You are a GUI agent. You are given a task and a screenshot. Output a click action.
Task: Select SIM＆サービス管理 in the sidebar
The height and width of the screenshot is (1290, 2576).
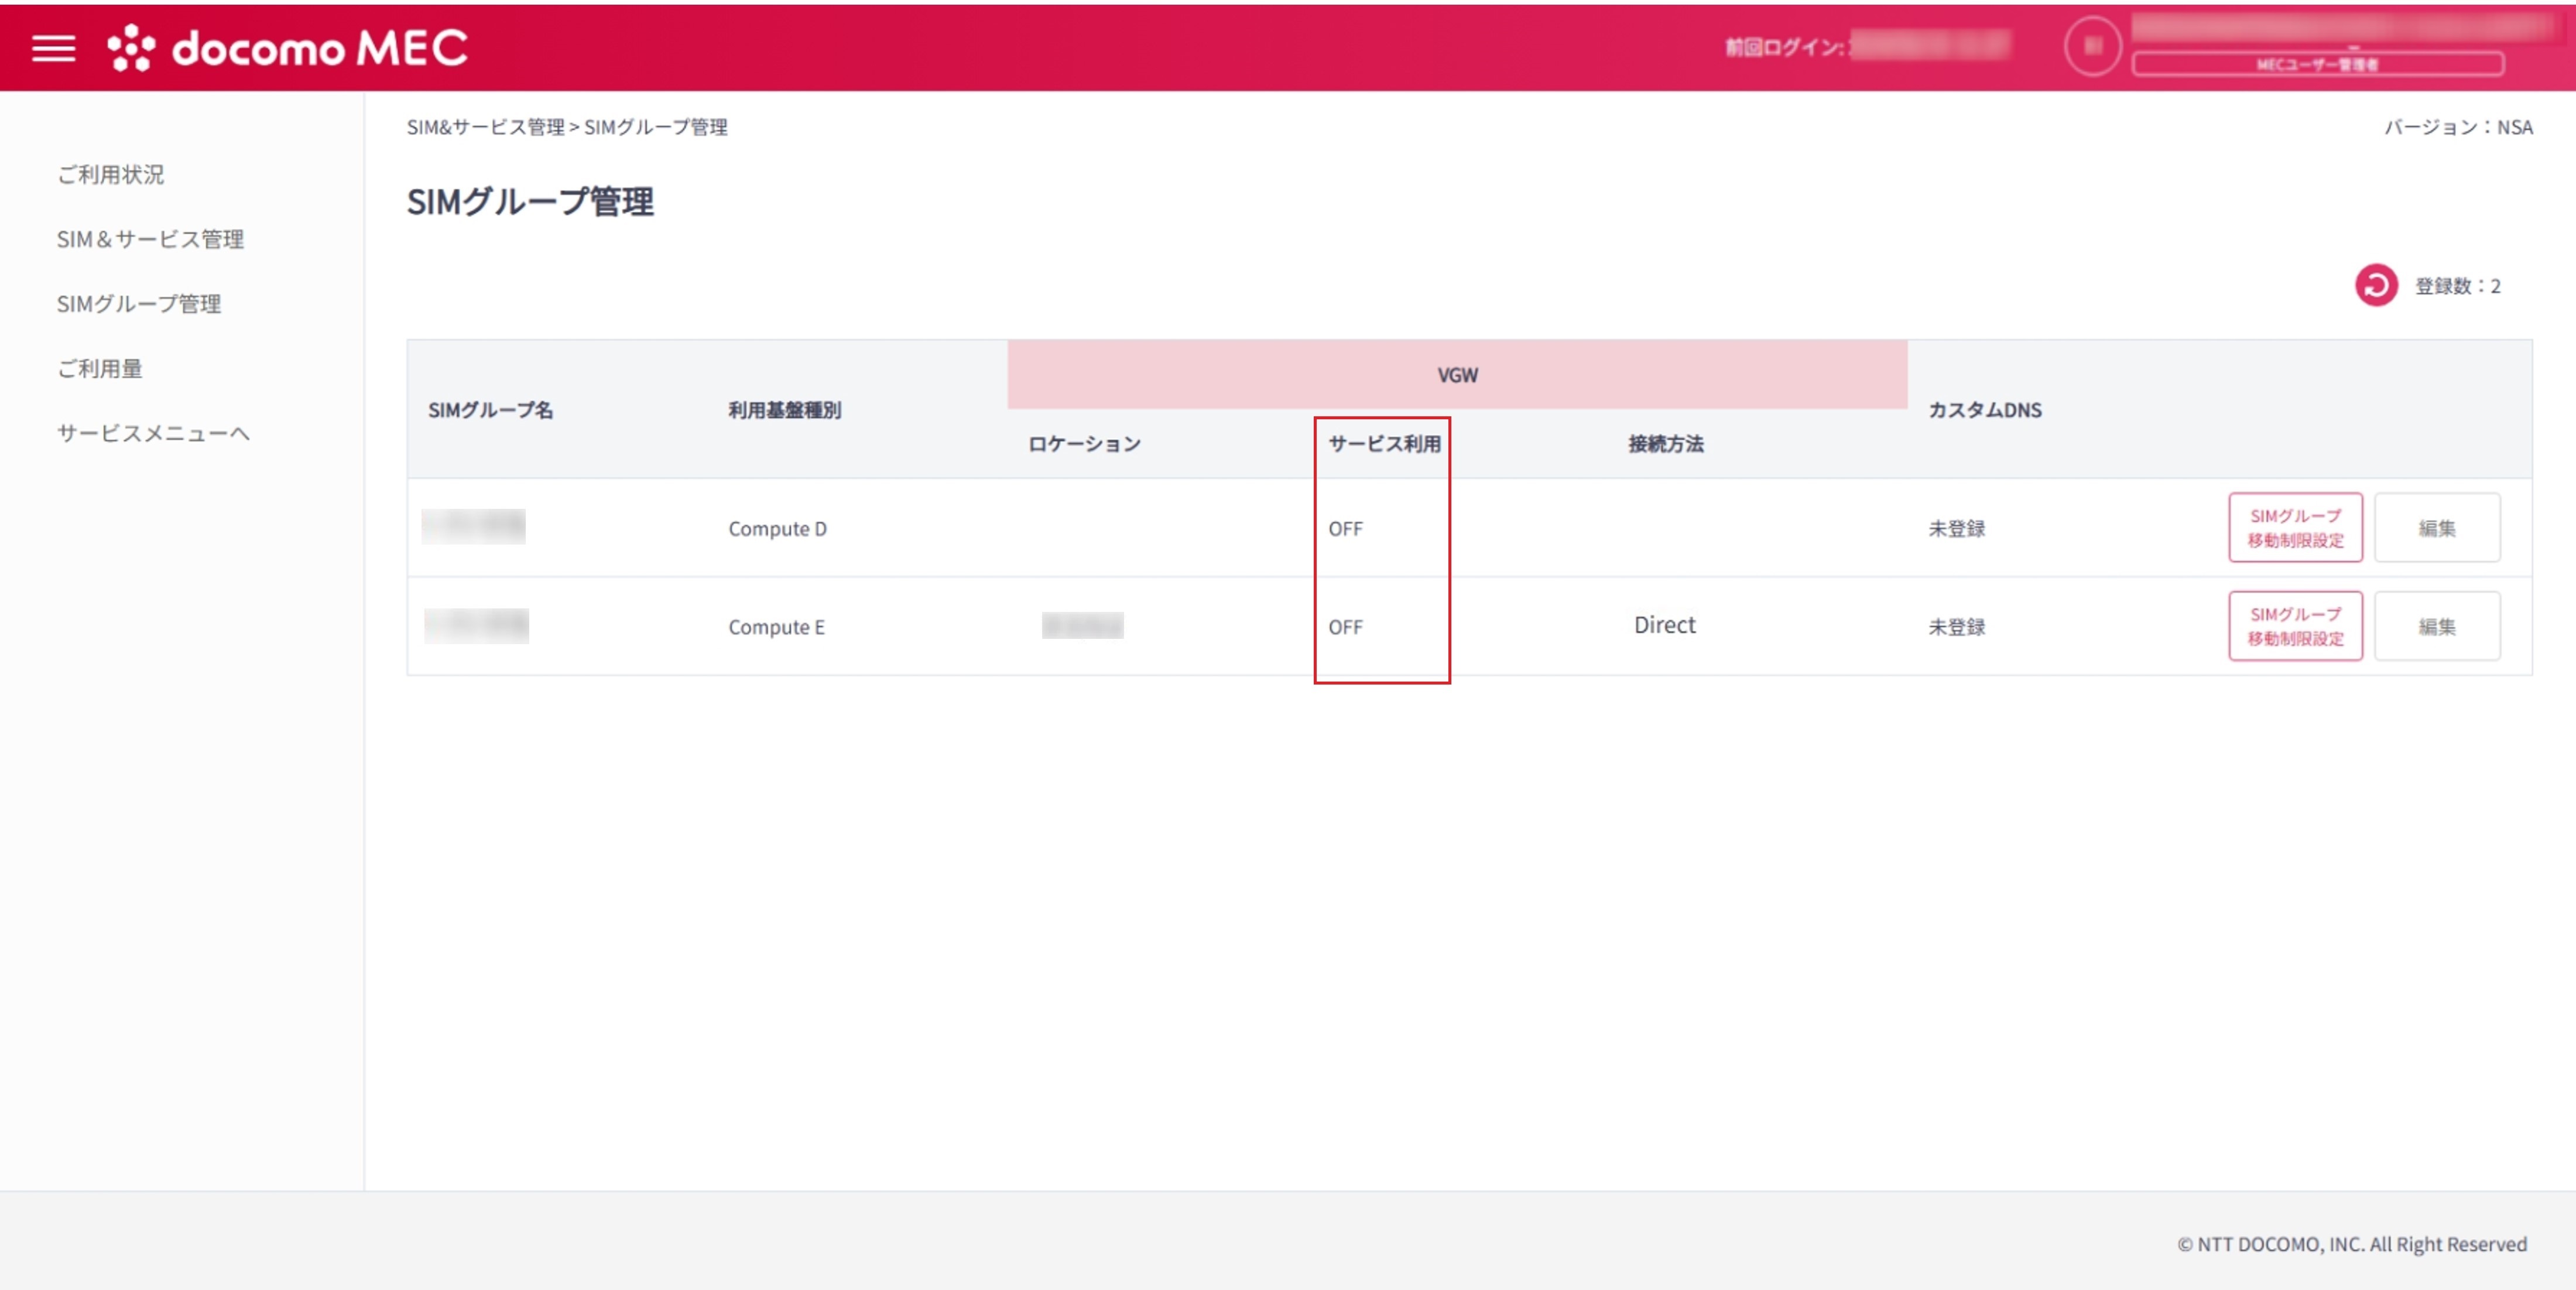tap(150, 239)
